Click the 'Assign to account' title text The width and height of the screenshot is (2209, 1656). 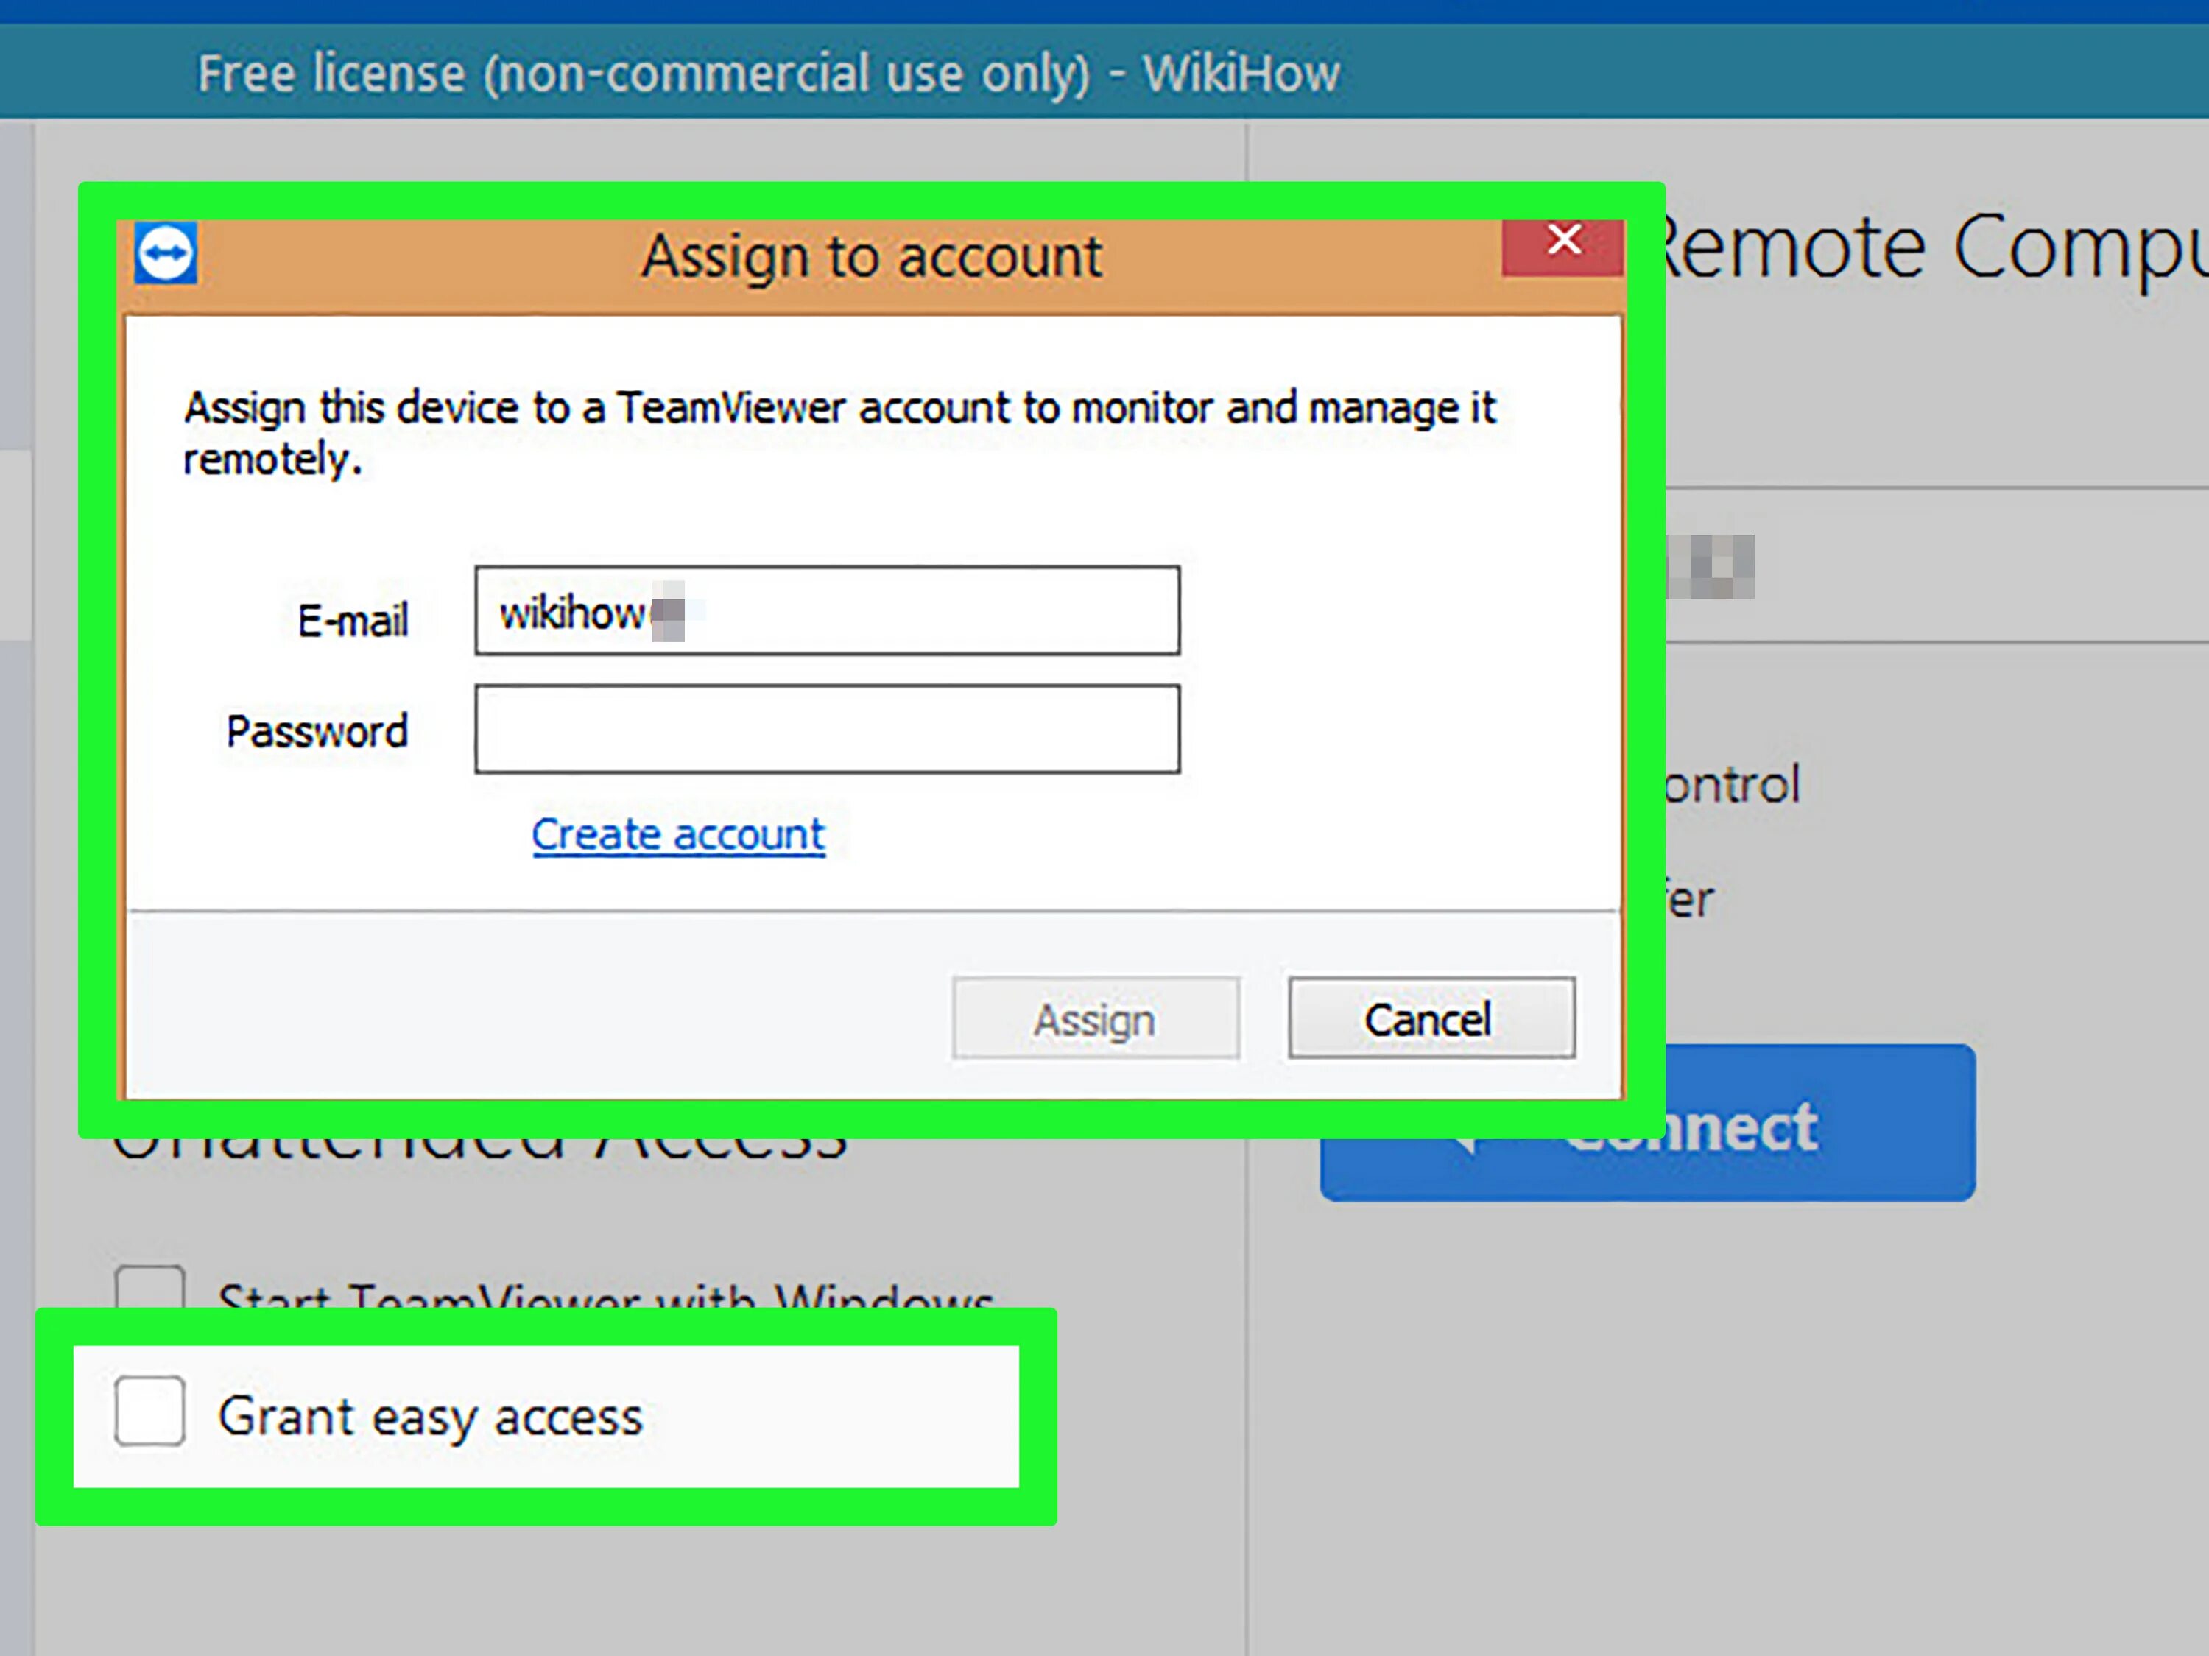coord(872,257)
